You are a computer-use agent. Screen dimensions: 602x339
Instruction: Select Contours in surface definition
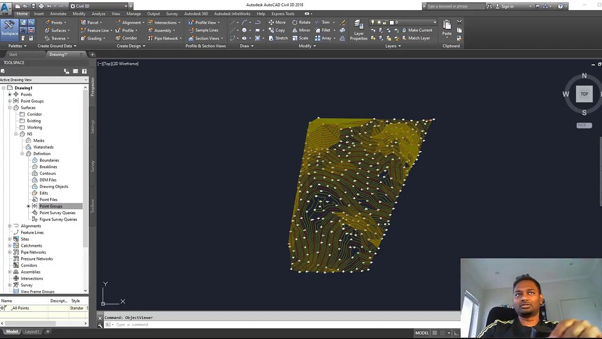48,174
